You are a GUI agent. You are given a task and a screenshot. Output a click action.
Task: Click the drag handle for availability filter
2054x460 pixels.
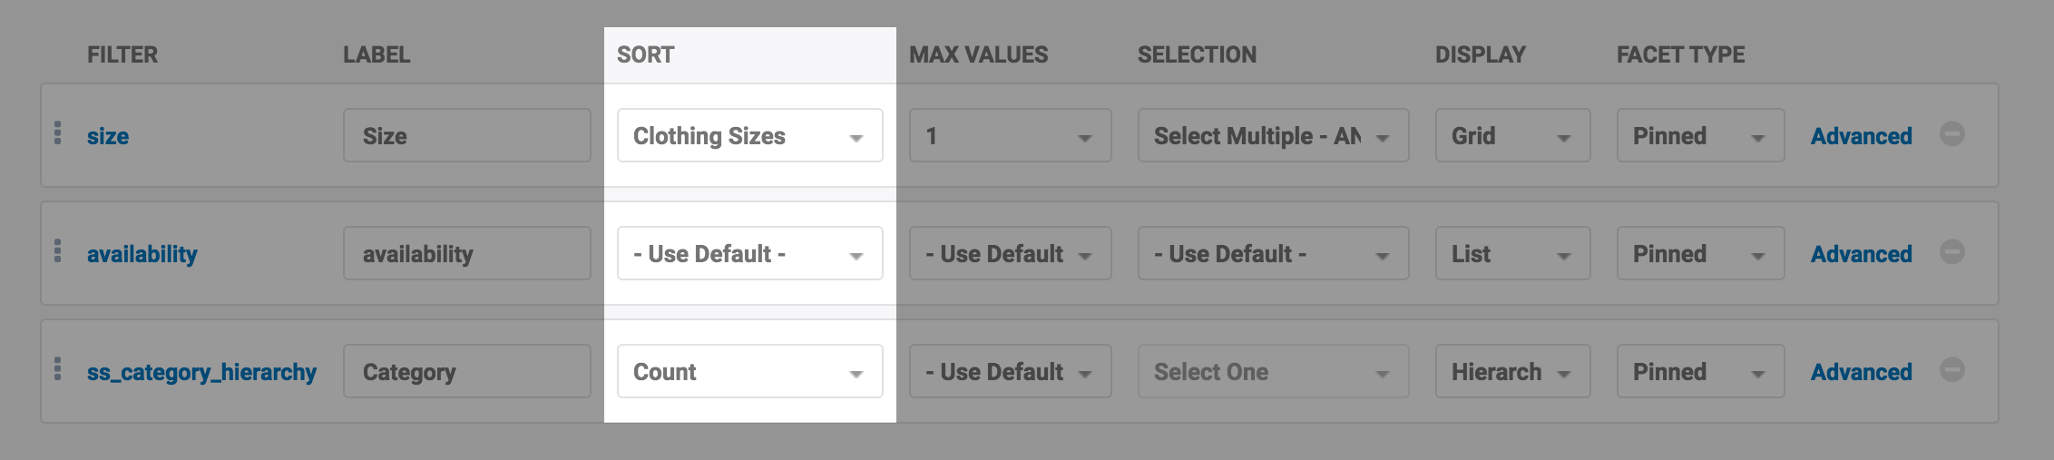[x=58, y=250]
